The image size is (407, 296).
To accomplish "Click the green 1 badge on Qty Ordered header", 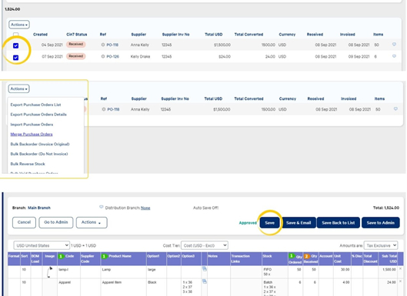I will pos(292,256).
